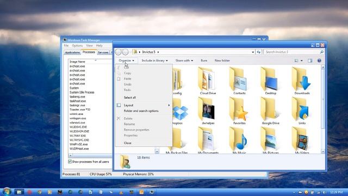The height and width of the screenshot is (196, 348).
Task: Click the Explorer scrollbar down arrow
Action: pyautogui.click(x=323, y=151)
